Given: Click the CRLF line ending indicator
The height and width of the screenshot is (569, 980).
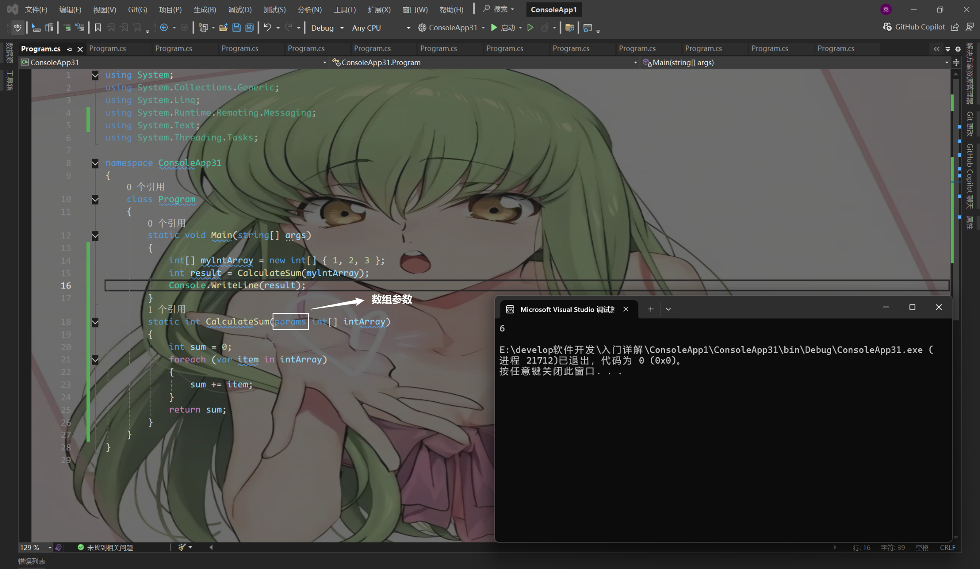Looking at the screenshot, I should (948, 547).
